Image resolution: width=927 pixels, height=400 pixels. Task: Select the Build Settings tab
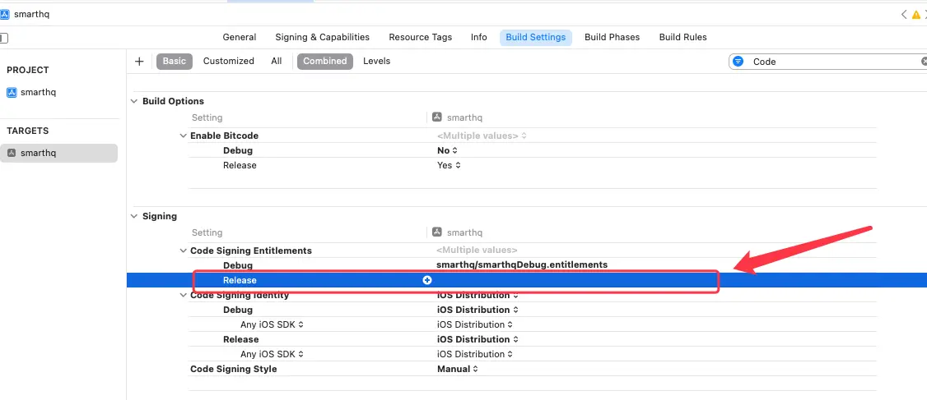coord(536,37)
